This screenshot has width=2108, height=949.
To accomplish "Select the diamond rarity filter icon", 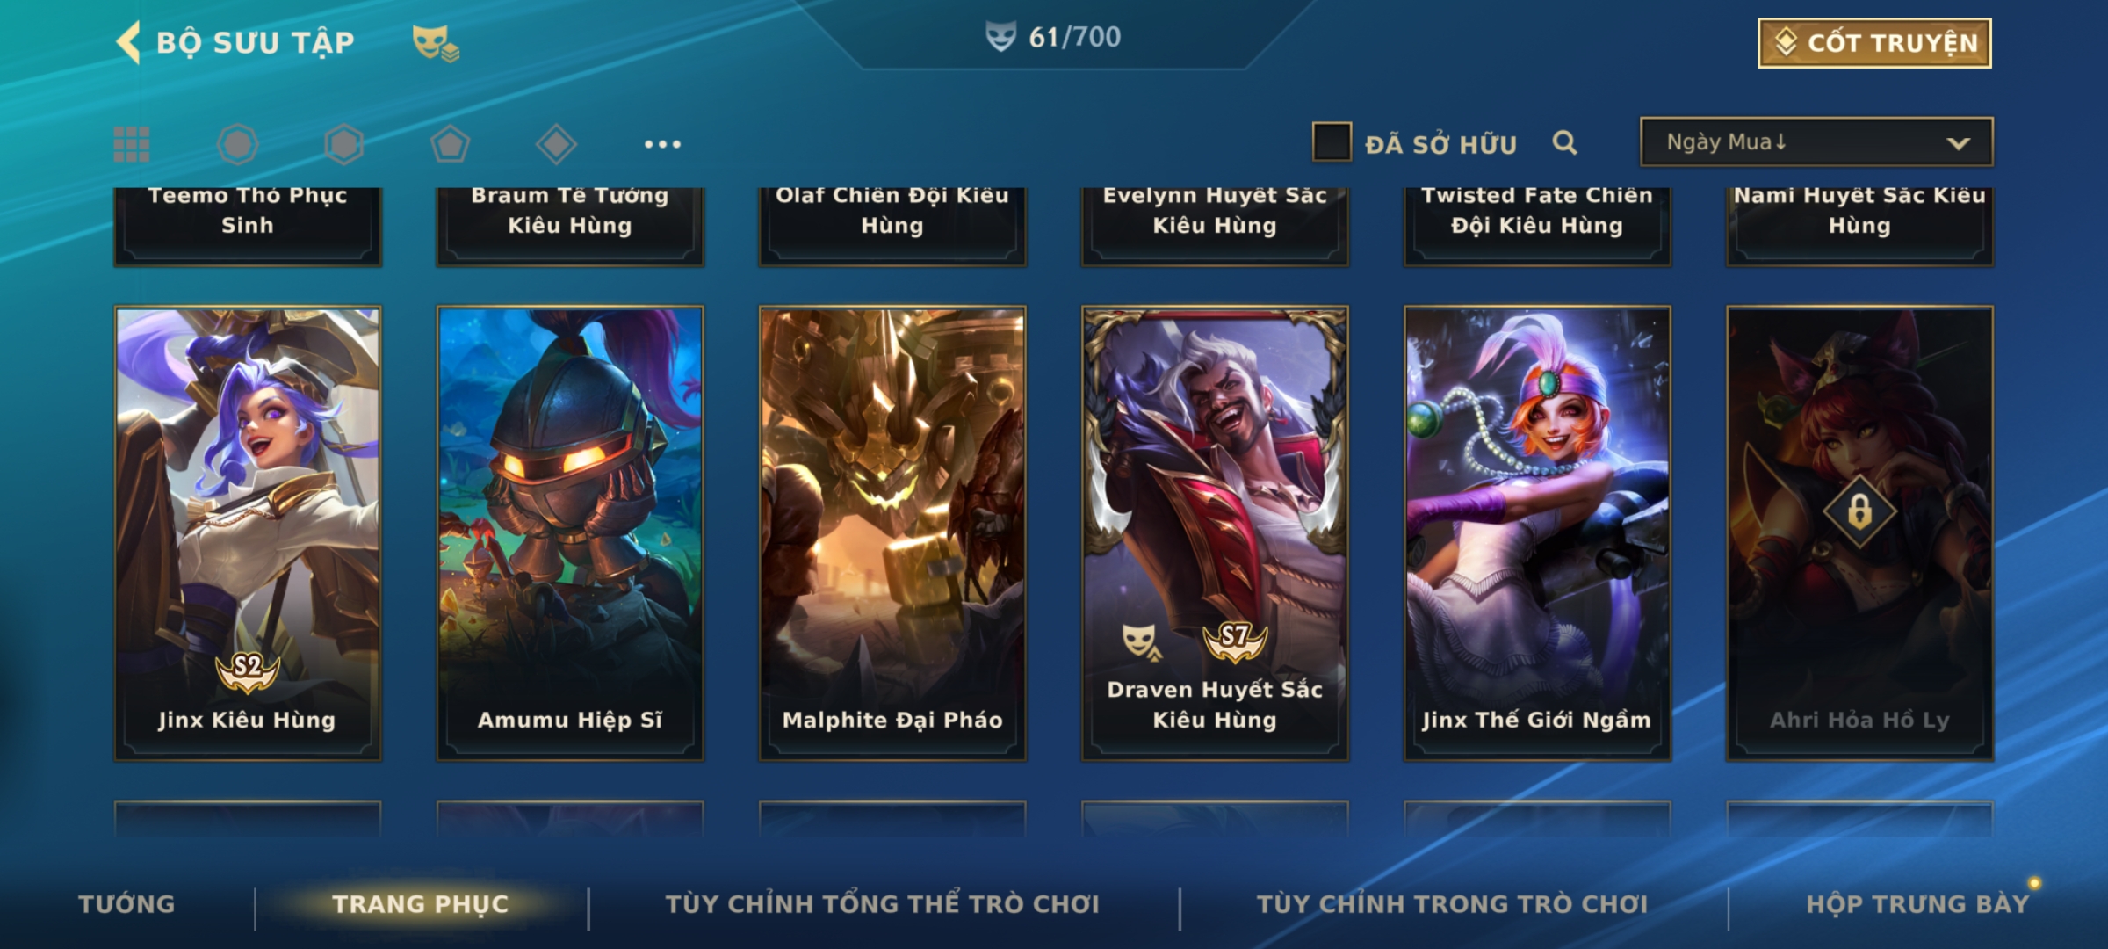I will tap(556, 144).
